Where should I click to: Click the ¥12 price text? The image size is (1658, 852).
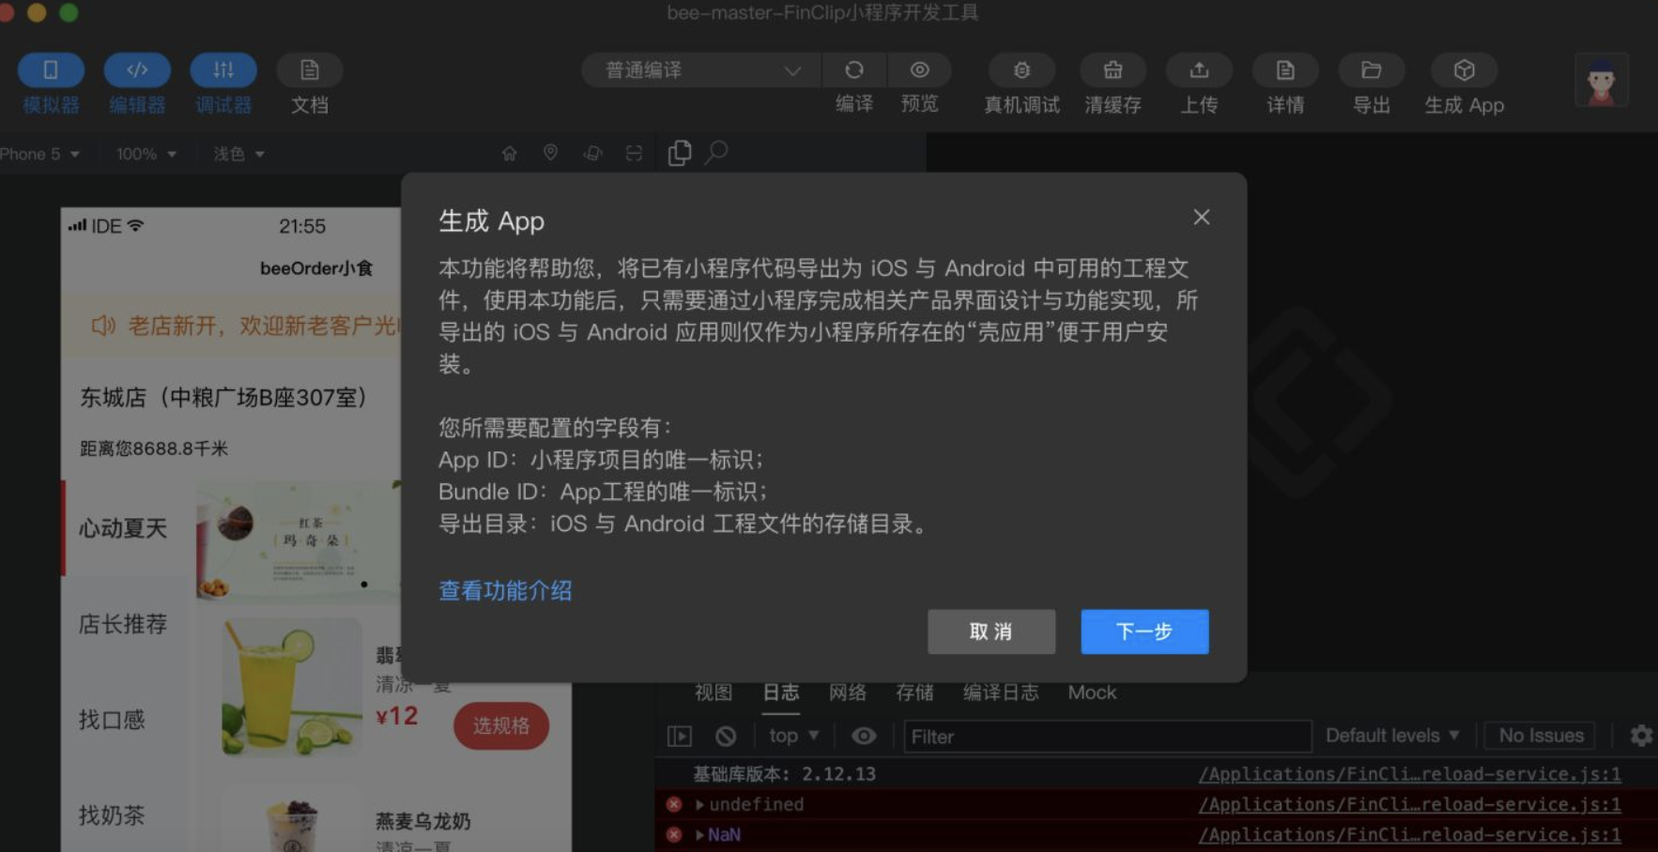click(397, 716)
